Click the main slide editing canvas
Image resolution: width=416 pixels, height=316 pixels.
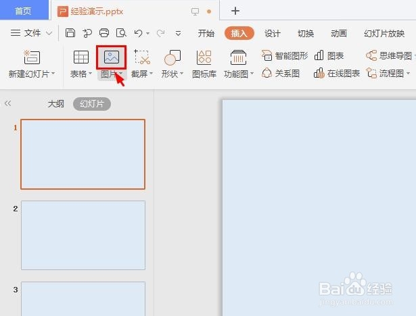pos(319,208)
